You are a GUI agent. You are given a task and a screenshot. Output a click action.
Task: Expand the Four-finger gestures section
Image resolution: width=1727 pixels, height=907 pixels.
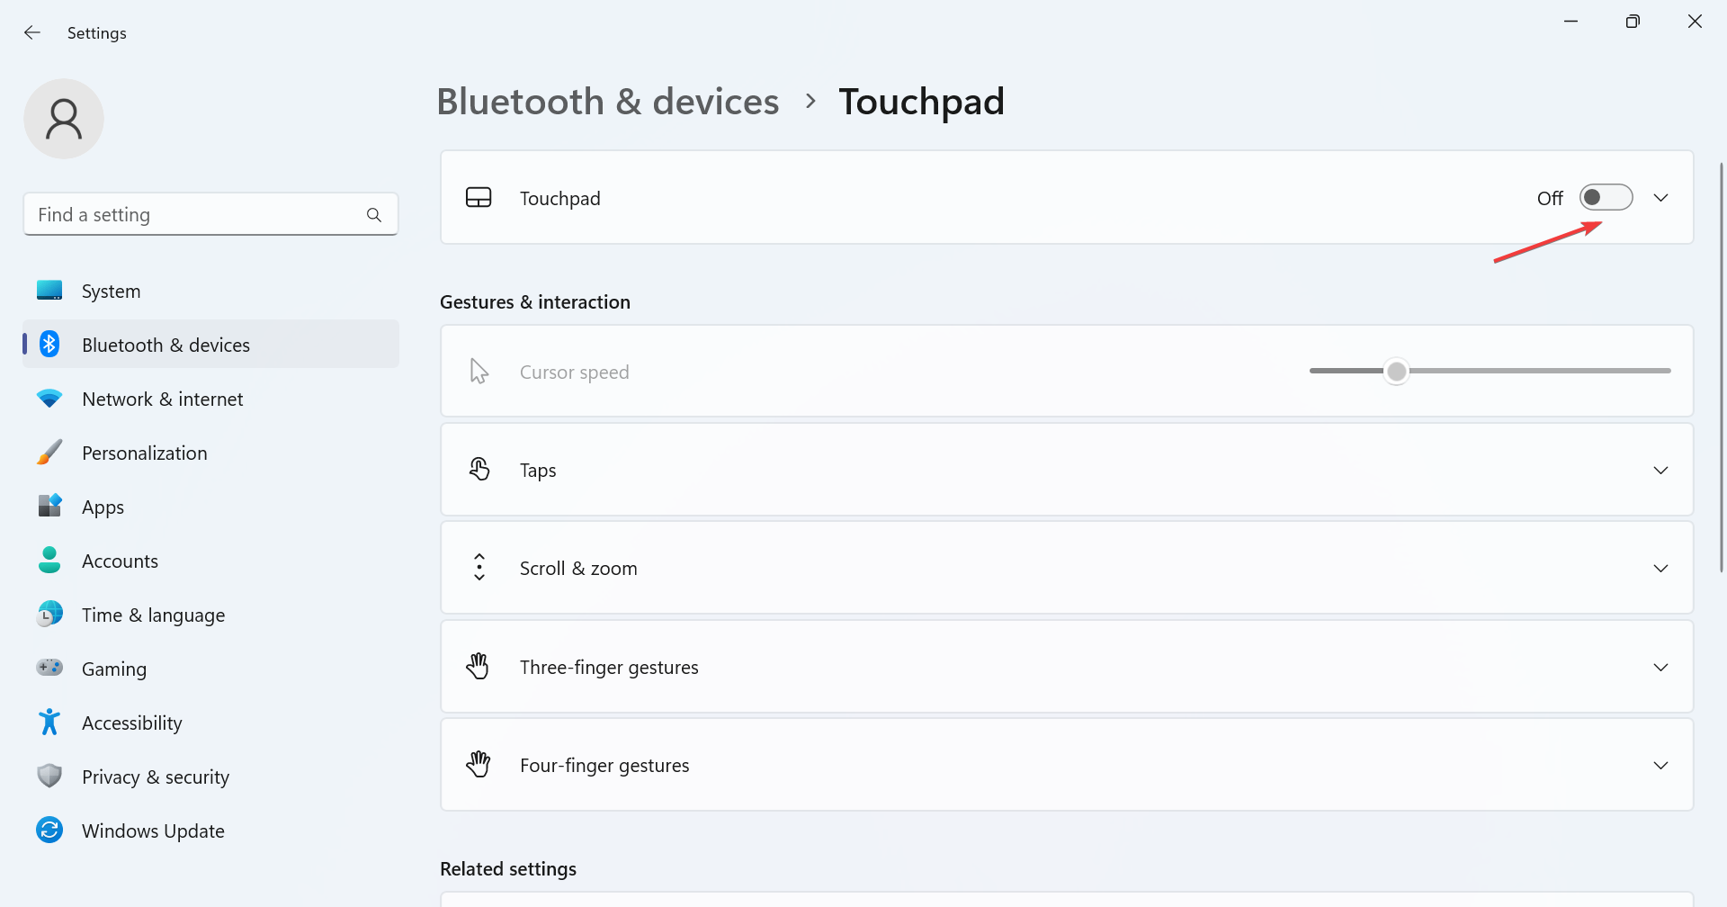click(x=1661, y=765)
